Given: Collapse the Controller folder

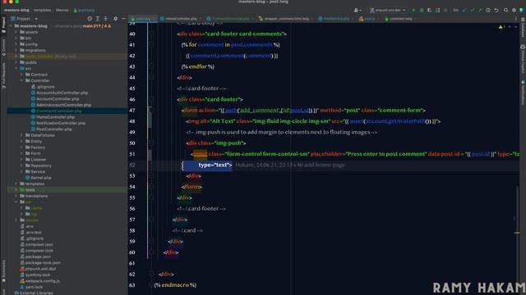Looking at the screenshot, I should pos(21,80).
